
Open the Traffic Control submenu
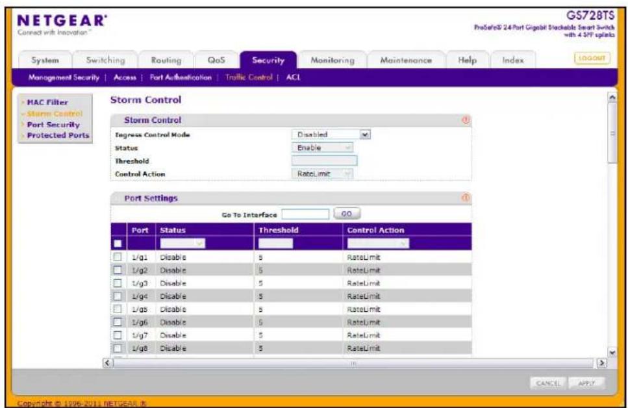click(x=249, y=77)
